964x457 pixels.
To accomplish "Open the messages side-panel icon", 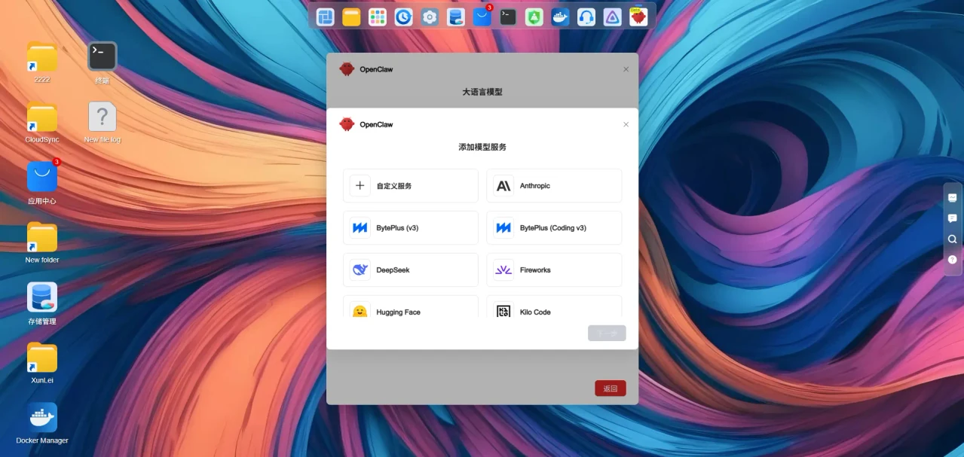I will [x=953, y=218].
